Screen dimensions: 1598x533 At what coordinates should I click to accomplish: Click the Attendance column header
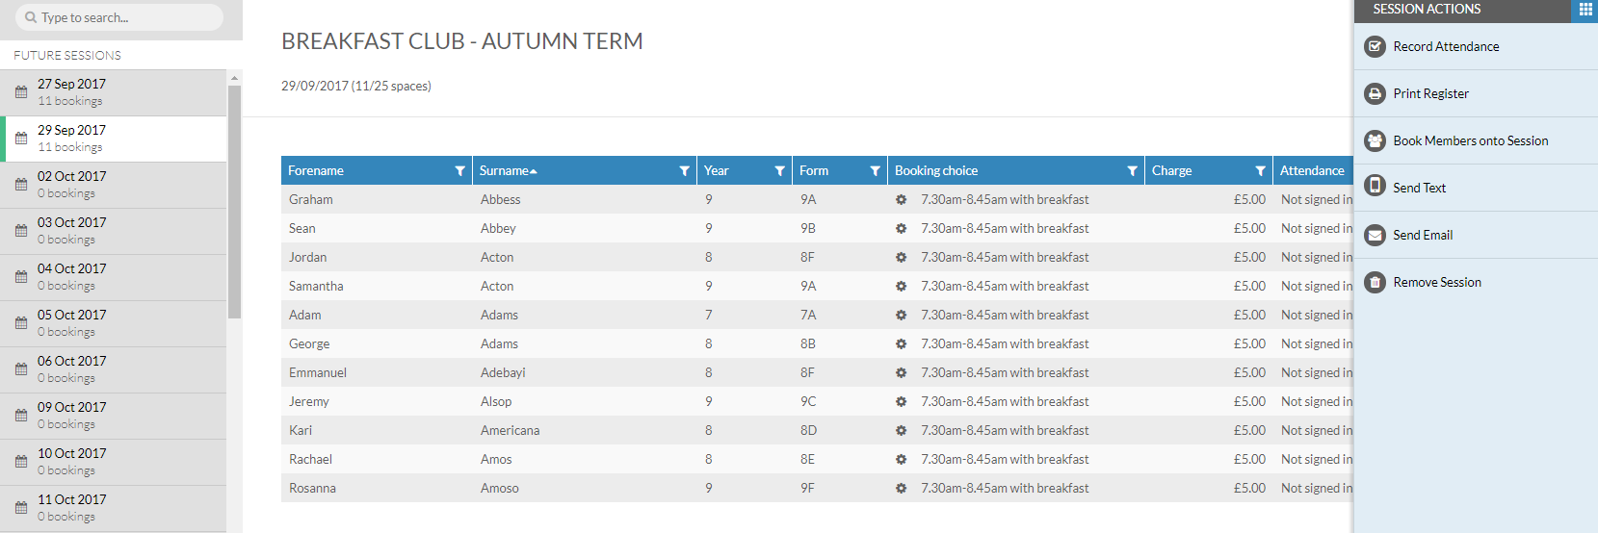[x=1311, y=171]
